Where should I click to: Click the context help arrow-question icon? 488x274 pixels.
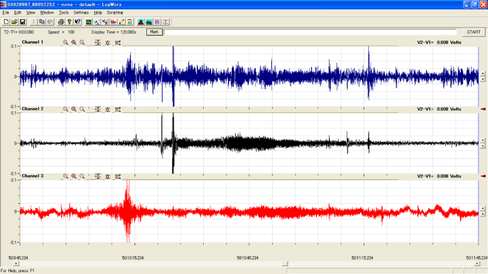click(78, 22)
